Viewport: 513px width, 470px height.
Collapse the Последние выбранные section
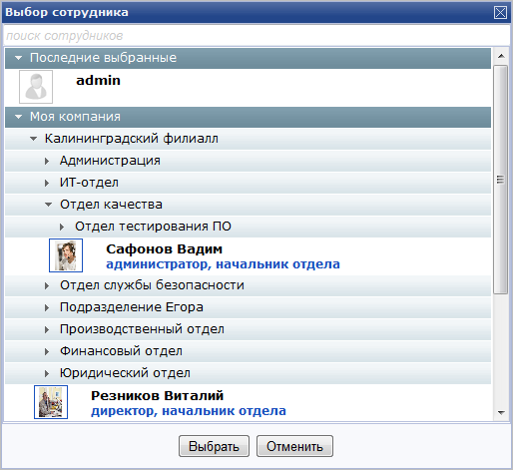[19, 58]
